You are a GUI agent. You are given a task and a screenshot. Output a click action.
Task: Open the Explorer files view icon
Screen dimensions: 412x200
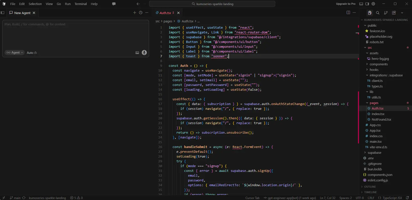370,13
